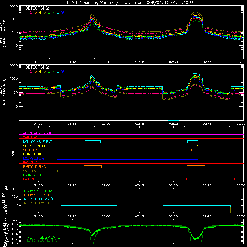Select detector 9 in rear segments legend
Viewport: 247px width, 247px height.
click(63, 71)
